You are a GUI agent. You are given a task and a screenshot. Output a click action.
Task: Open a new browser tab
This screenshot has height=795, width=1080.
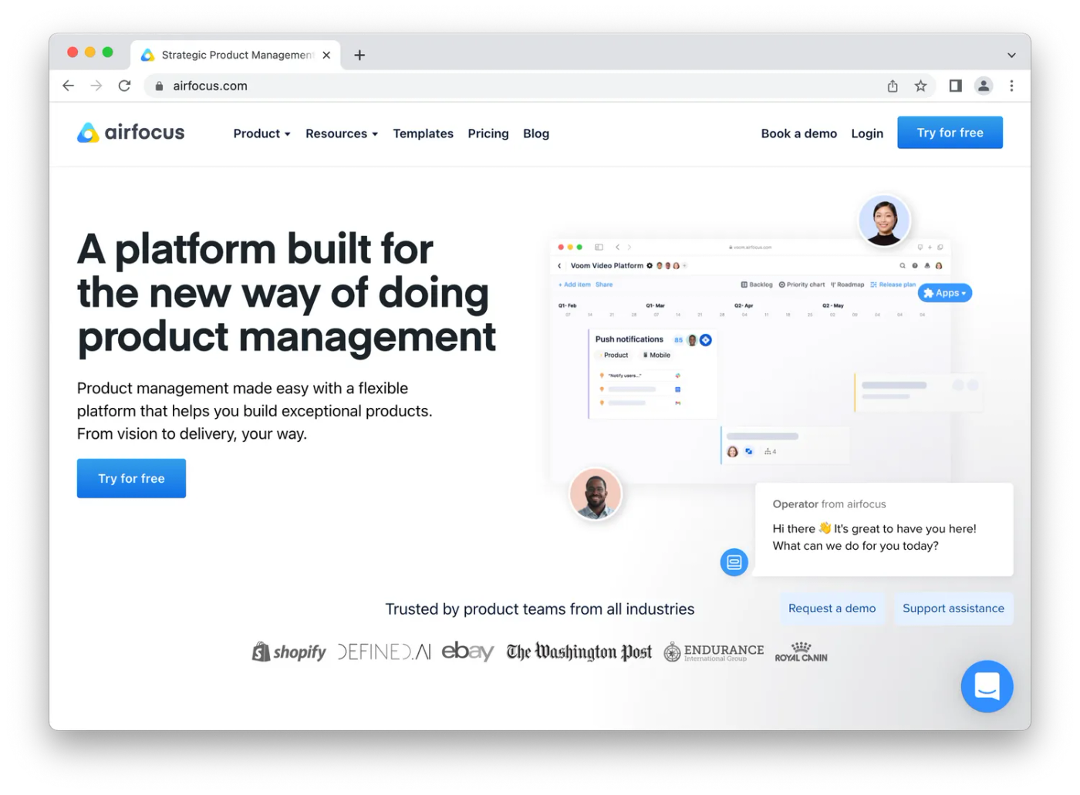coord(359,56)
